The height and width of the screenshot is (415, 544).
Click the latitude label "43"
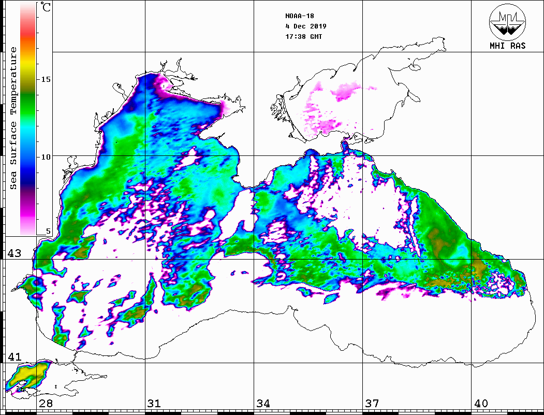click(x=14, y=253)
